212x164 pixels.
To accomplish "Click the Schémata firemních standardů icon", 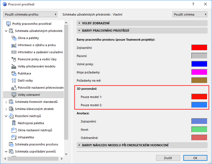I will pos(11,102).
